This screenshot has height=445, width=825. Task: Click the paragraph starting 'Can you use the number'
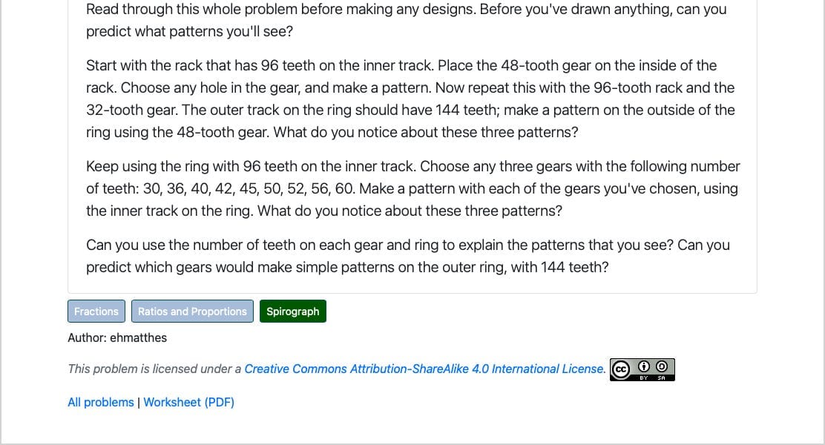[408, 256]
